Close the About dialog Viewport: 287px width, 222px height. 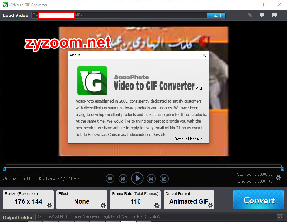point(204,55)
